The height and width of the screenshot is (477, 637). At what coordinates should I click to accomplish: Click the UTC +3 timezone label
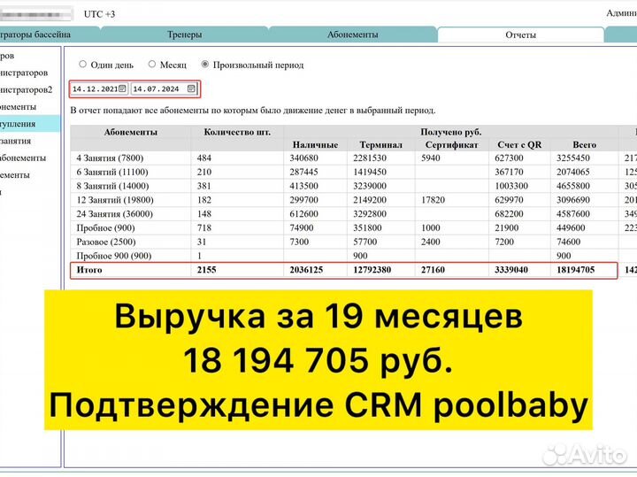(x=99, y=14)
